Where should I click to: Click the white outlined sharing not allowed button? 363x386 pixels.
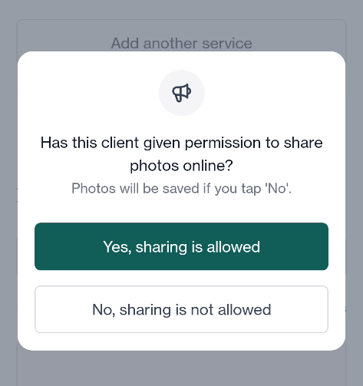181,309
